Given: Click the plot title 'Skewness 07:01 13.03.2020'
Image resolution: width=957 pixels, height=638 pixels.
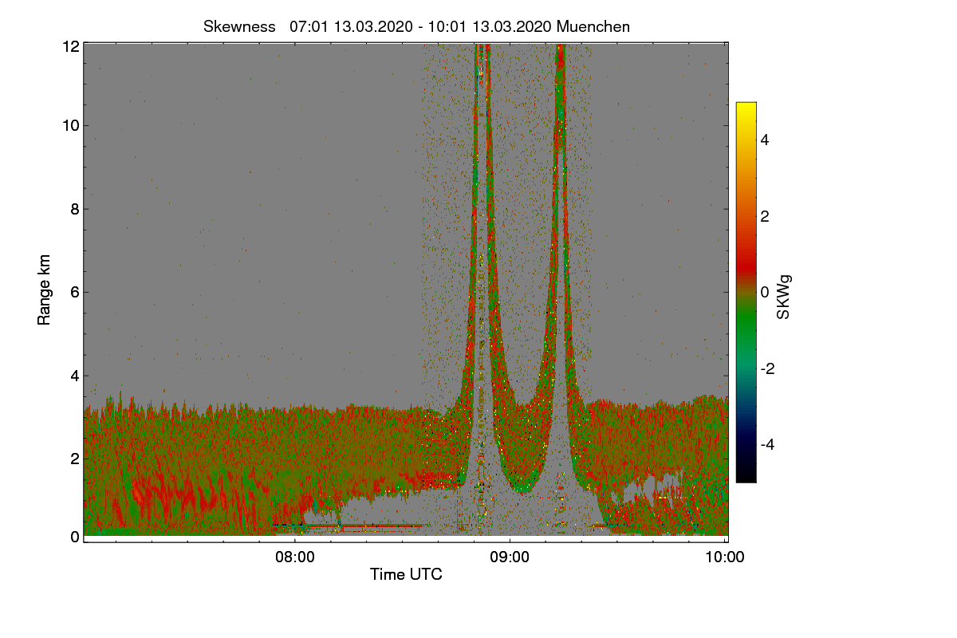Looking at the screenshot, I should point(416,26).
